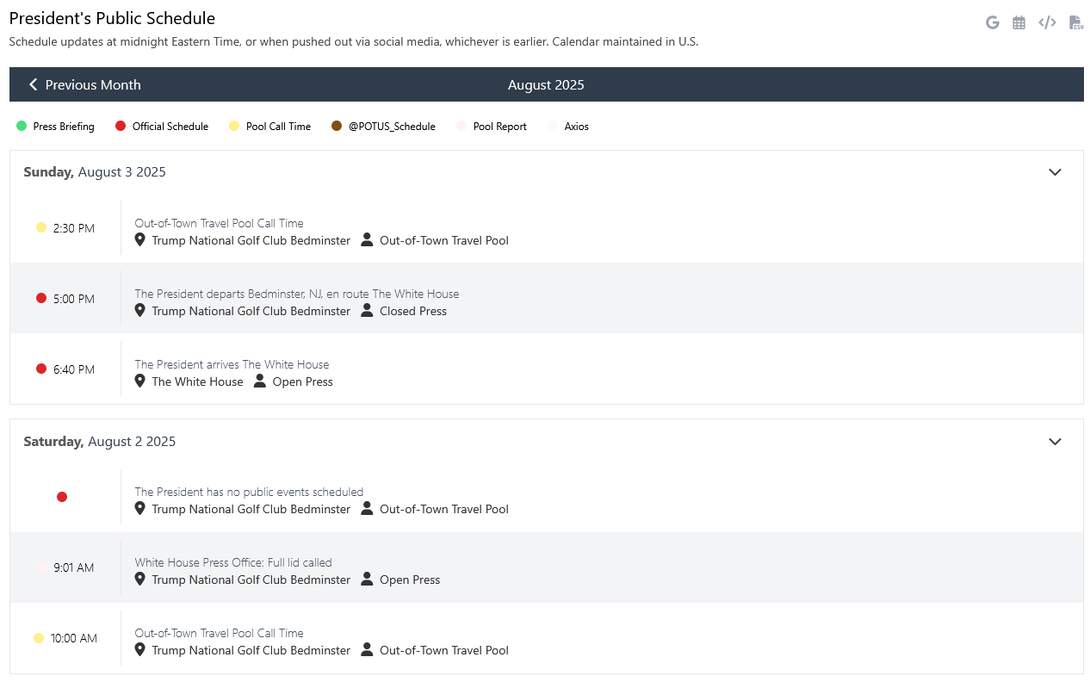The image size is (1090, 682).
Task: Click the Sunday, August 3 2025 heading
Action: coord(95,172)
